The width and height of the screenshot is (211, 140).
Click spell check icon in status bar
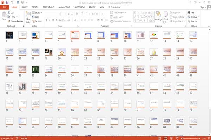[17, 138]
